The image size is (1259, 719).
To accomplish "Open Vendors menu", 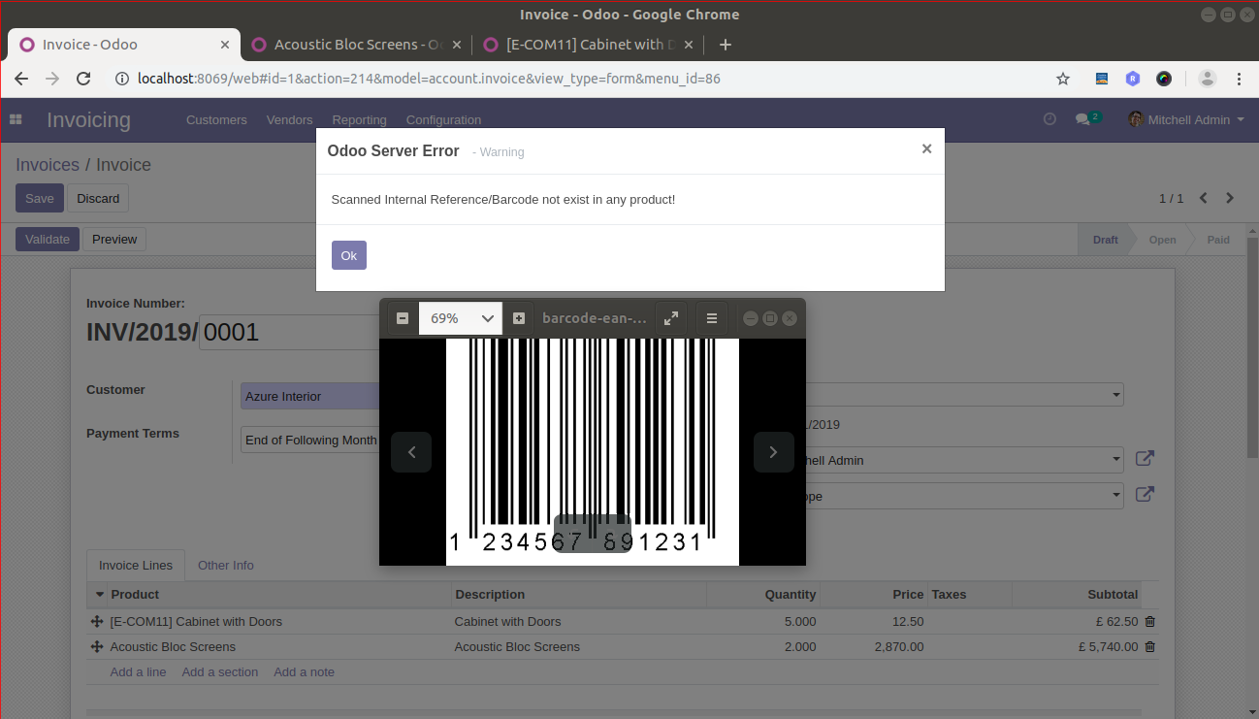I will point(289,119).
